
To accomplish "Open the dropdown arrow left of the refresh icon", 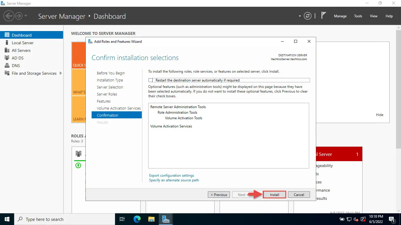I will coord(300,16).
